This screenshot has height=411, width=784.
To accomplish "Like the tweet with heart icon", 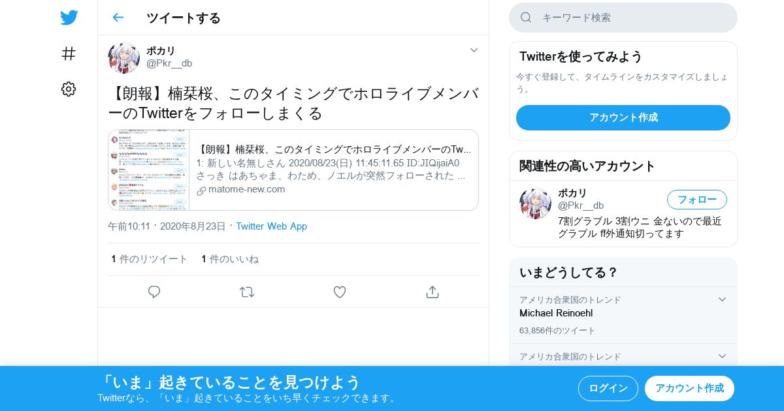I will point(340,292).
